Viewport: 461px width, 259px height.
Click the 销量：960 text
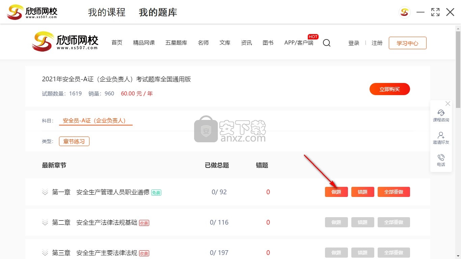pos(101,93)
